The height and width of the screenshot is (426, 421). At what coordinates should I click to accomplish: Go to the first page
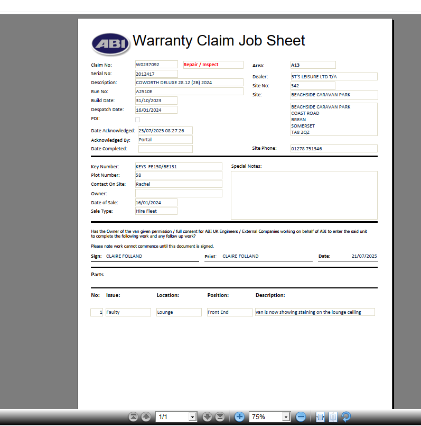(x=133, y=416)
